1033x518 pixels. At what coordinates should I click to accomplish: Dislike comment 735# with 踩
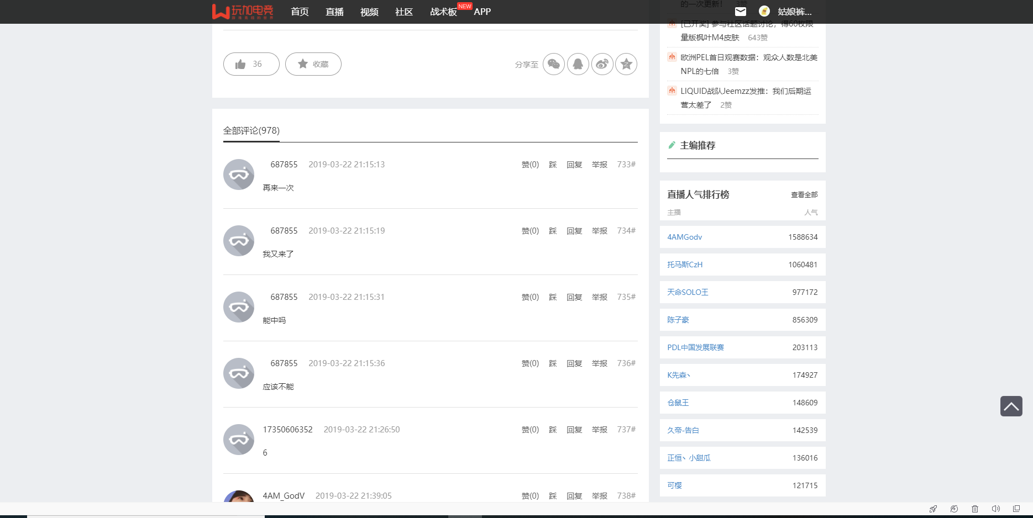[553, 297]
